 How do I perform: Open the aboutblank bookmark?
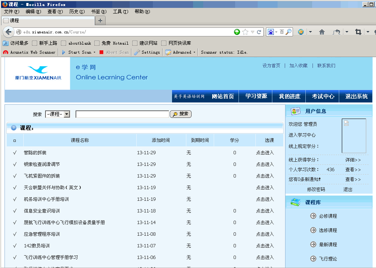click(x=76, y=43)
